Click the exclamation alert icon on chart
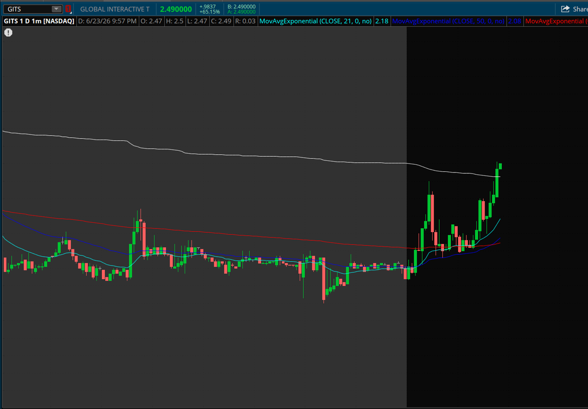Screen dimensions: 588x409 click(x=8, y=32)
